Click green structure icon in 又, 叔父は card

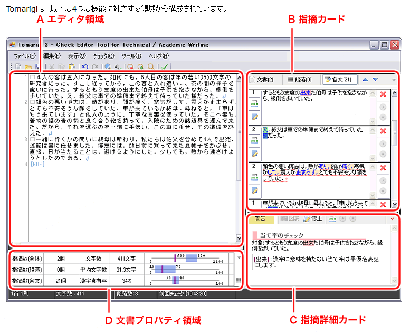pos(254,141)
